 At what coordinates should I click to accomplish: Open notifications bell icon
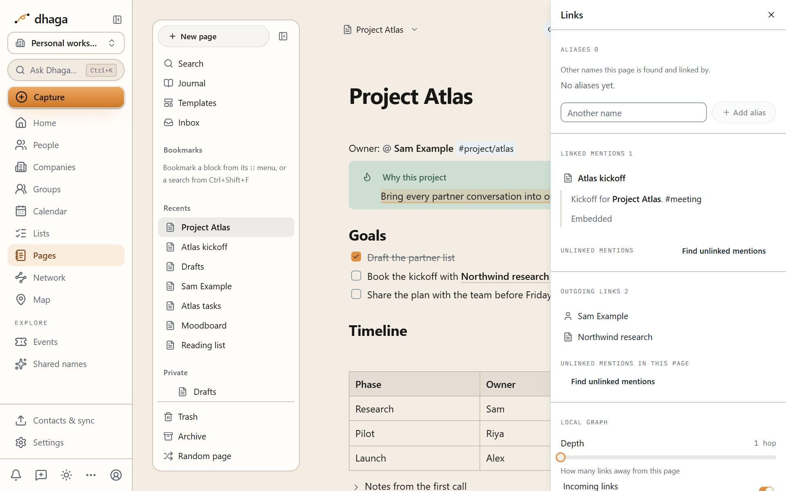tap(16, 475)
